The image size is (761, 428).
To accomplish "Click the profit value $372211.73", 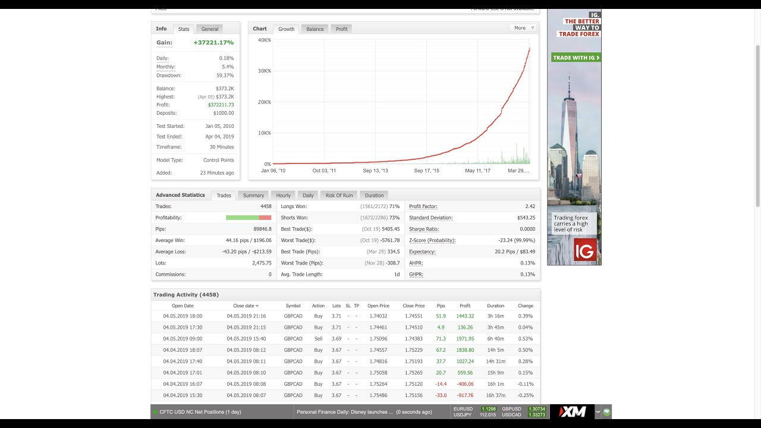I will 221,105.
